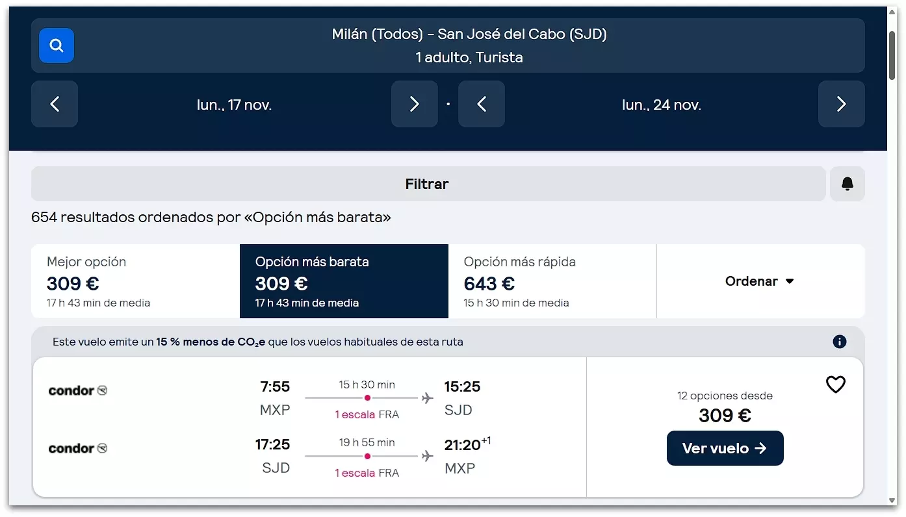Click the outbound Condor airline logo
The width and height of the screenshot is (906, 517).
[x=78, y=390]
